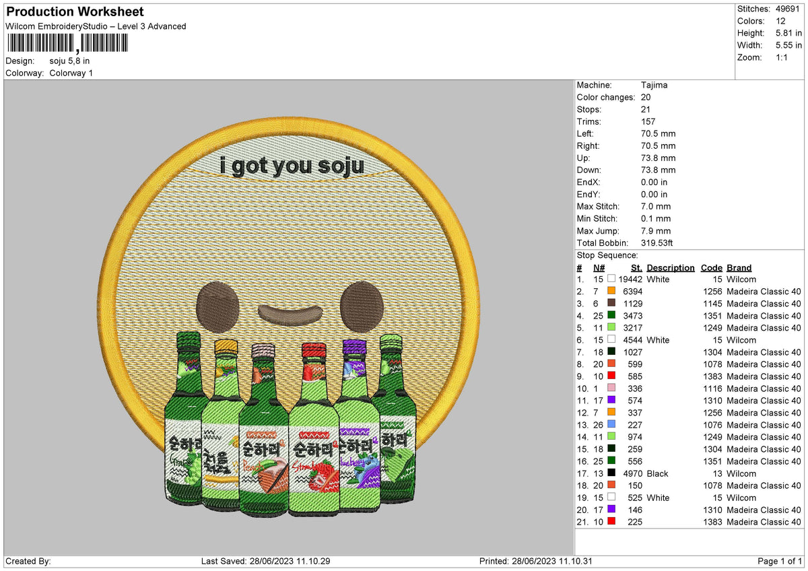Select stitch count 974 in stop 14
The height and width of the screenshot is (571, 808).
coord(635,436)
